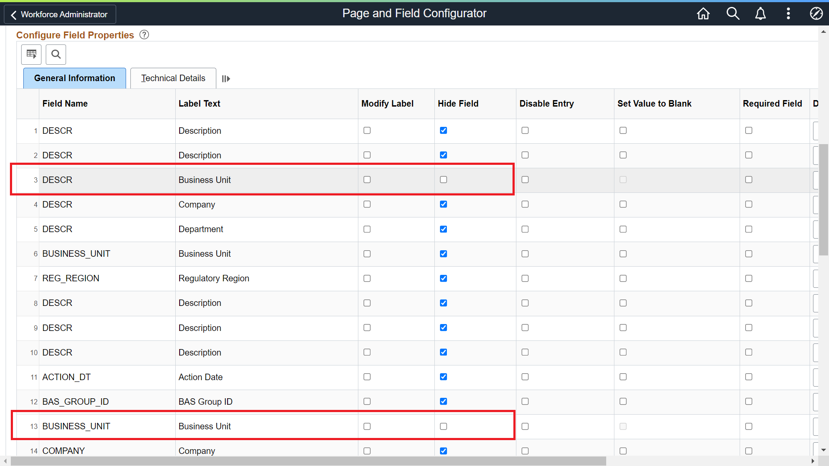Viewport: 829px width, 466px height.
Task: Click the grid action menu icon
Action: (32, 54)
